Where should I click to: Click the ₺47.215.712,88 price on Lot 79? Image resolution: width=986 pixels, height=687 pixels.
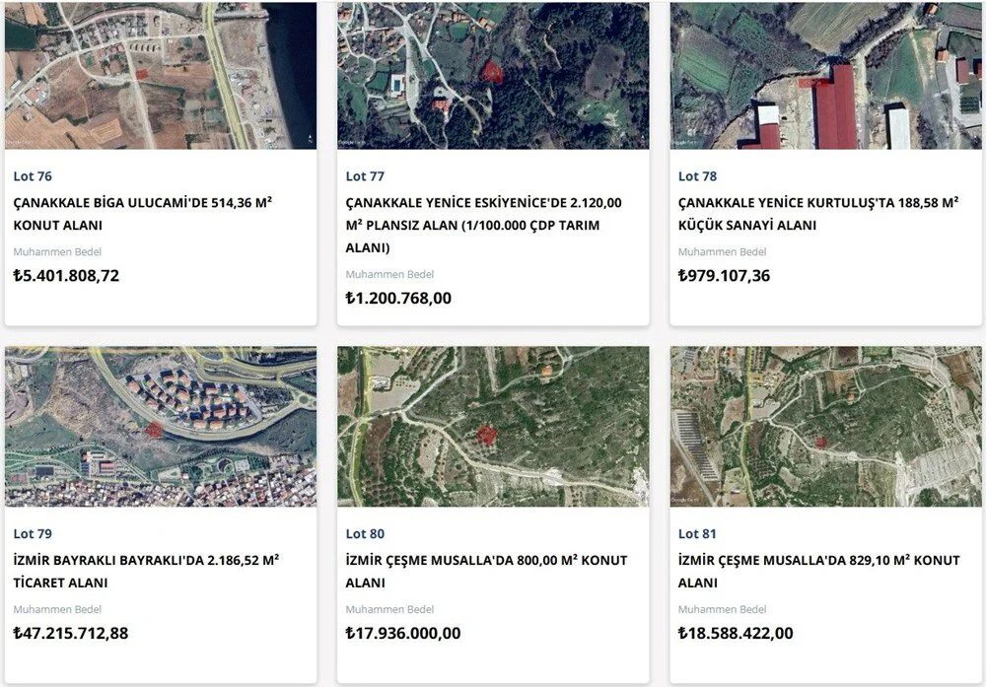pyautogui.click(x=71, y=633)
